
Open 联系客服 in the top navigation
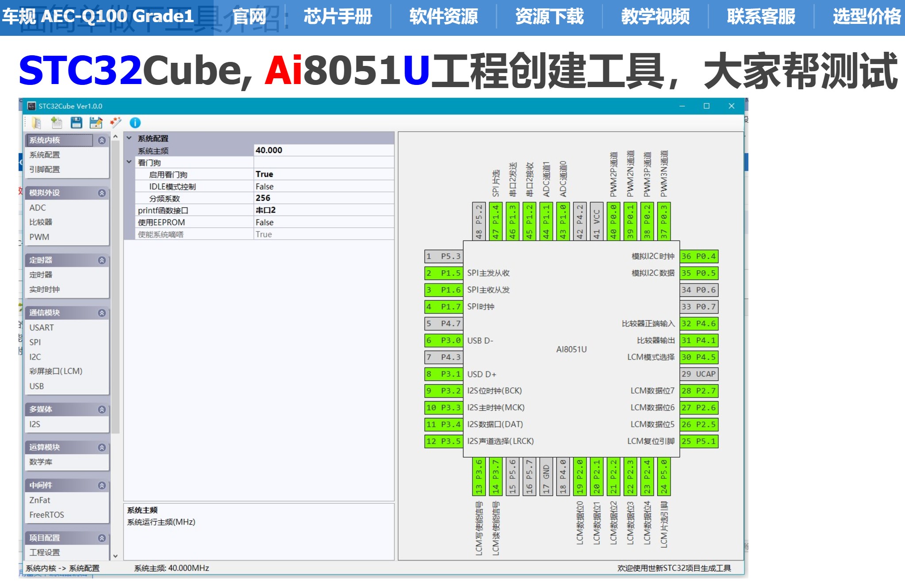[761, 17]
